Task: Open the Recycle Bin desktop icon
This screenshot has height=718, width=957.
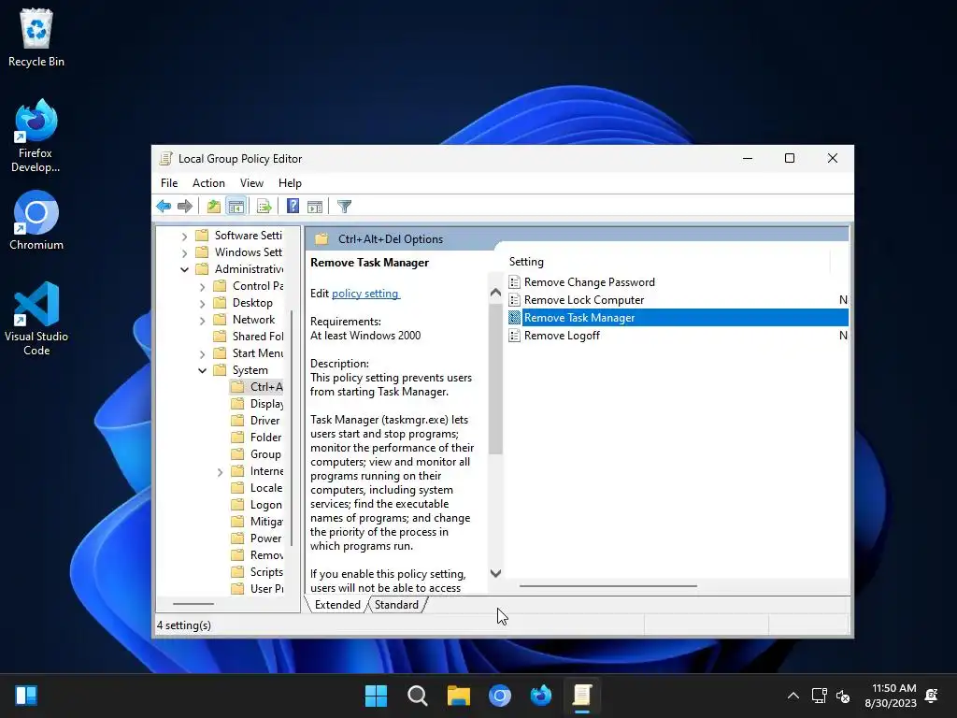Action: pyautogui.click(x=36, y=37)
